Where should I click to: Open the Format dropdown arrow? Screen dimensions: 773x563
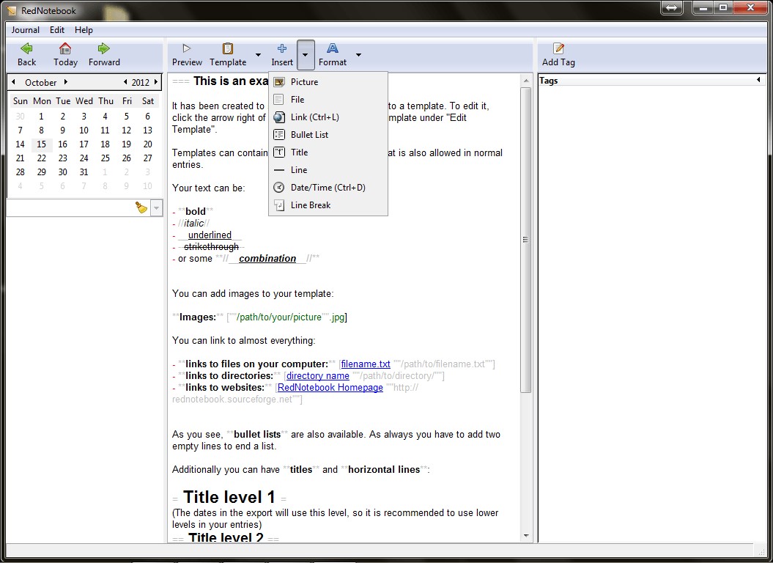358,55
